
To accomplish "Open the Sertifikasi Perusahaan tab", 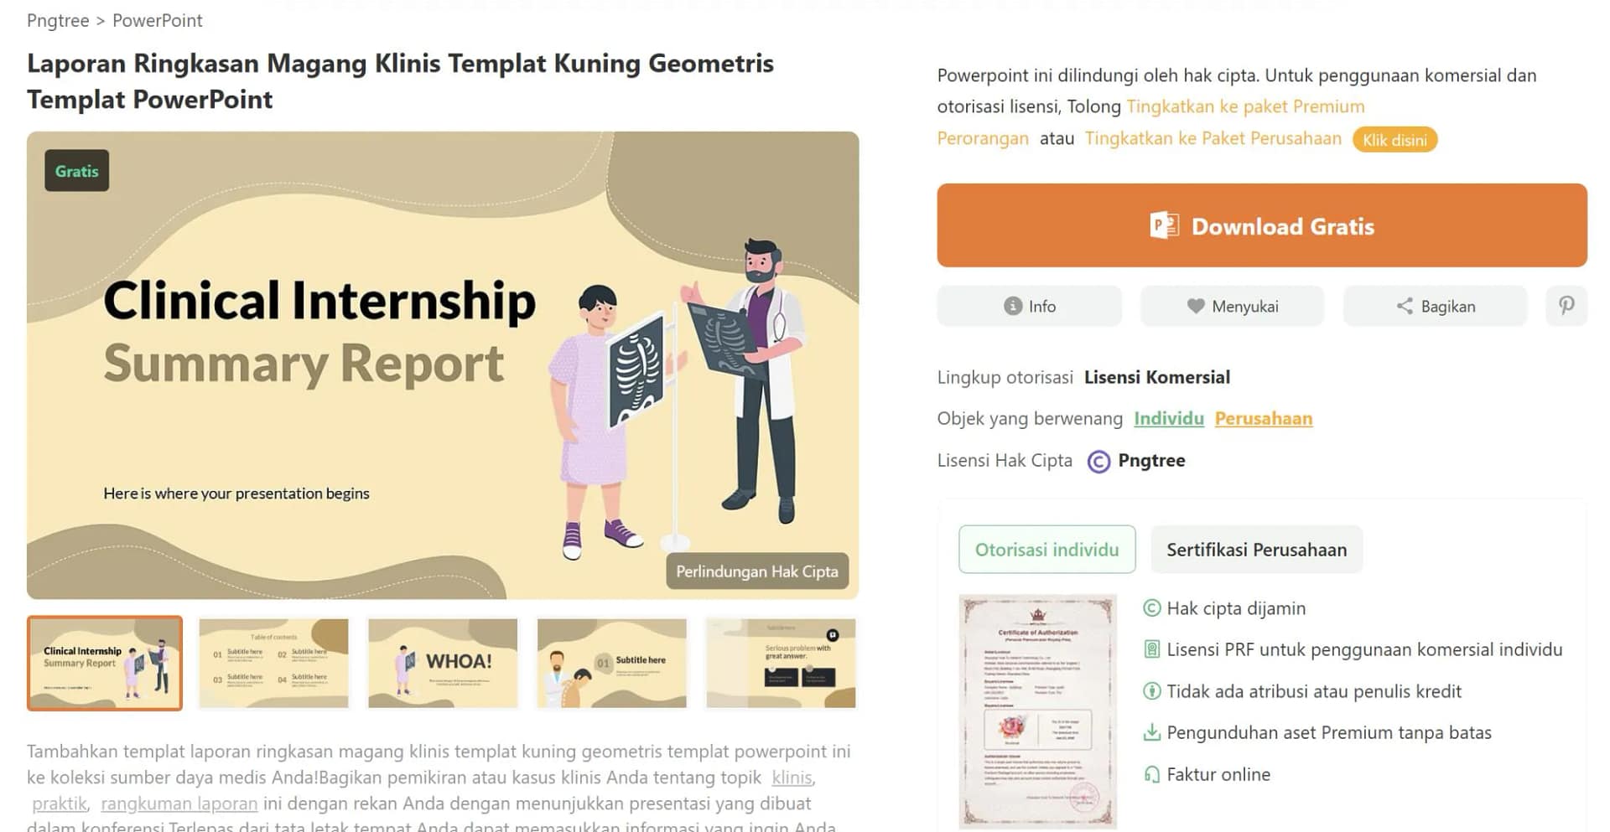I will (1256, 550).
